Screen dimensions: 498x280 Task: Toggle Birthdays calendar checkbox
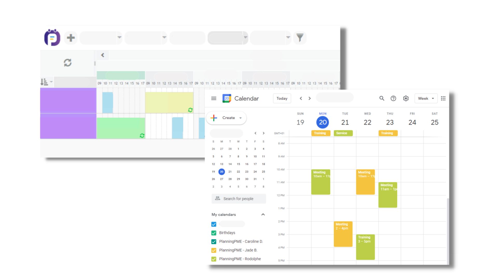pos(214,233)
